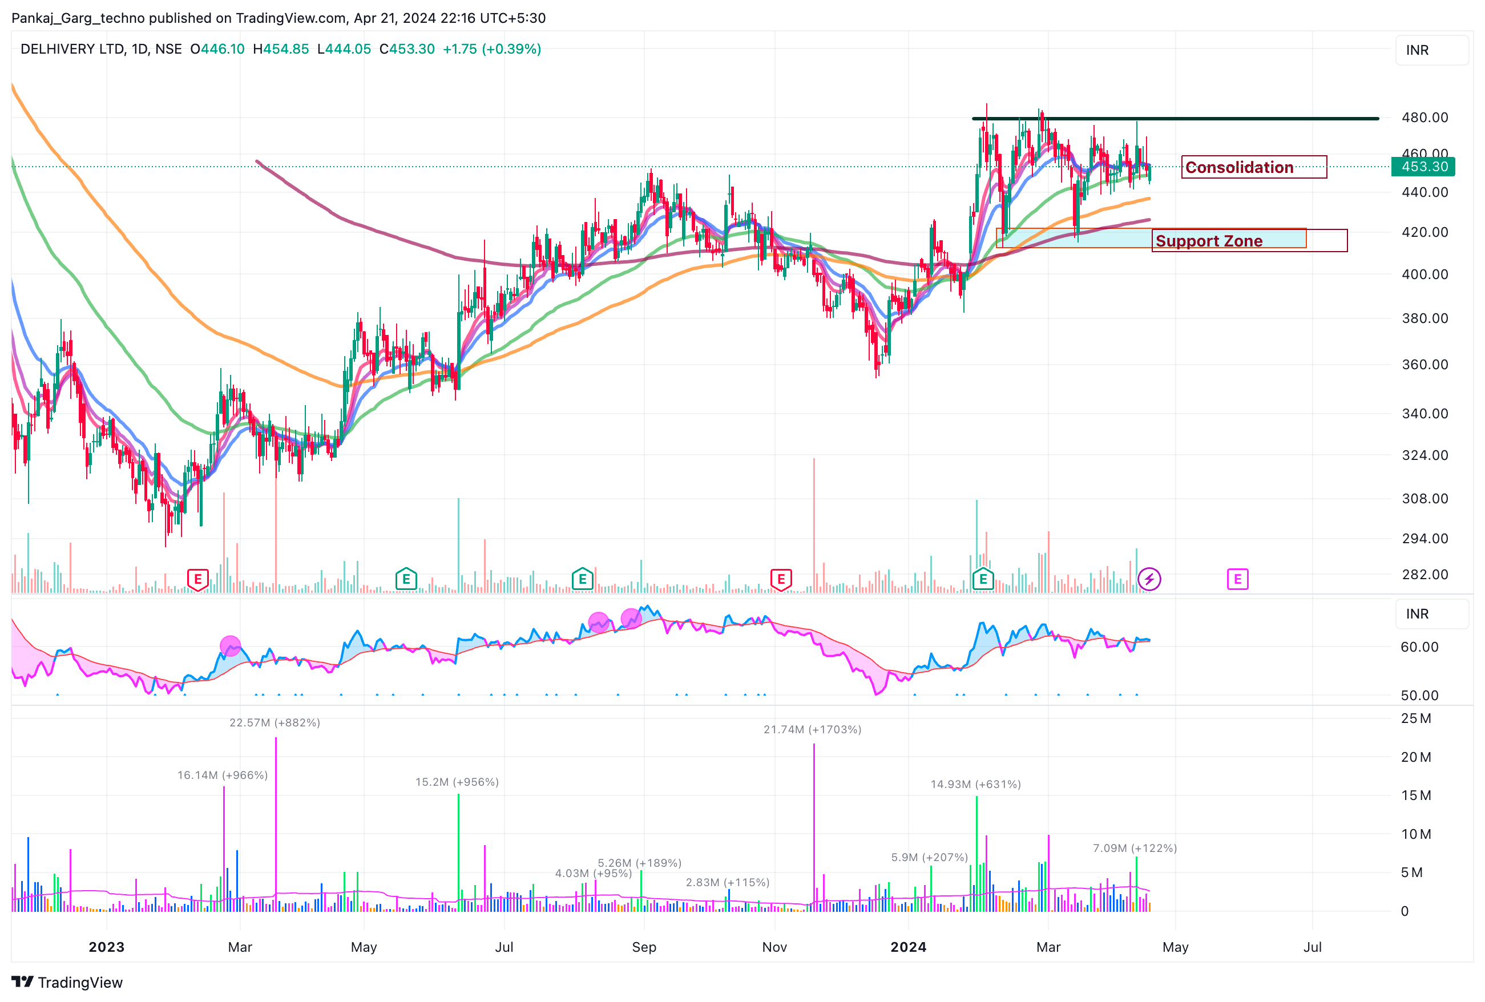Click the DELHIVERY LTD symbol title
1485x1002 pixels.
click(x=72, y=49)
